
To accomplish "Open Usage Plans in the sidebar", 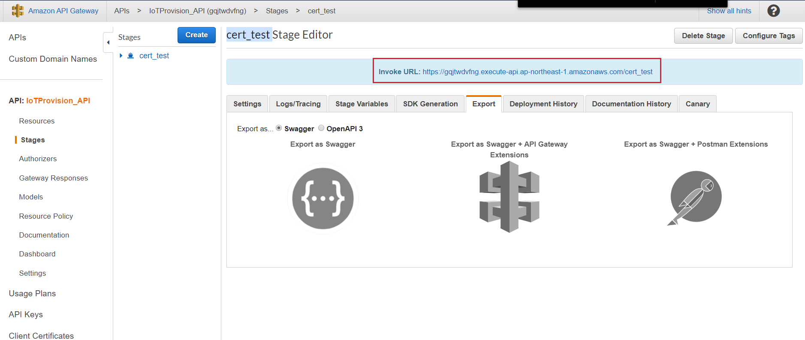I will [32, 293].
